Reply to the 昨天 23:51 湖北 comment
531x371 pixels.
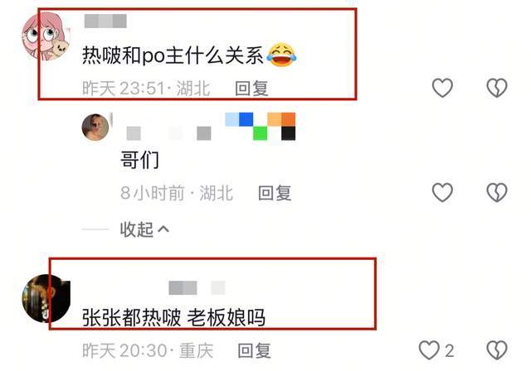click(x=251, y=89)
